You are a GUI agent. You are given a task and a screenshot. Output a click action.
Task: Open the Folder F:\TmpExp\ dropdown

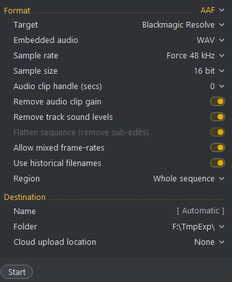pyautogui.click(x=199, y=227)
